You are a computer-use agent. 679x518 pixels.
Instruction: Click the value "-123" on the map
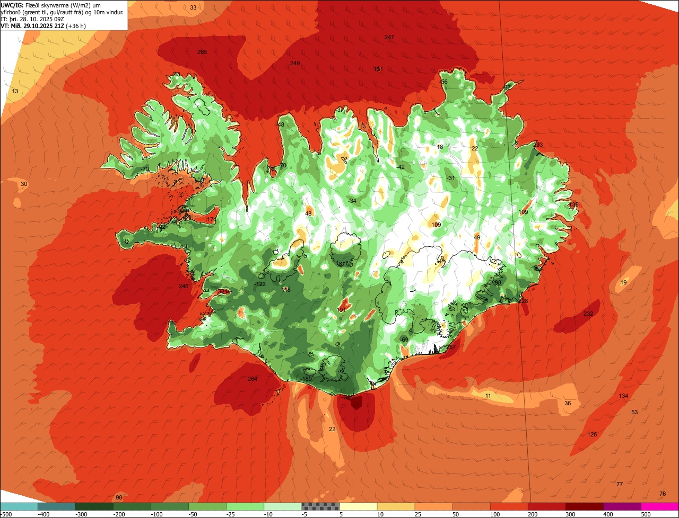pyautogui.click(x=260, y=284)
